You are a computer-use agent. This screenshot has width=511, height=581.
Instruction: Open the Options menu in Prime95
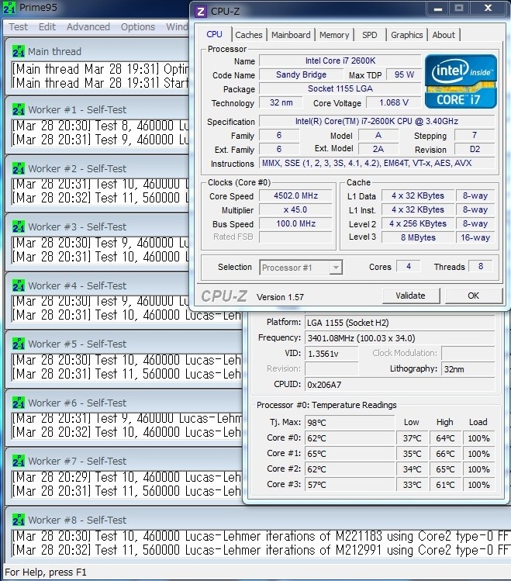point(138,27)
